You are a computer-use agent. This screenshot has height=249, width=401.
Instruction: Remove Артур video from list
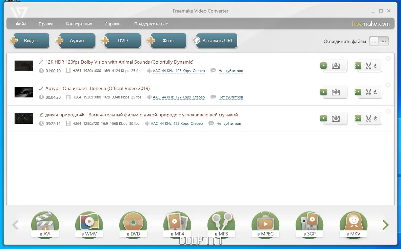point(388,85)
